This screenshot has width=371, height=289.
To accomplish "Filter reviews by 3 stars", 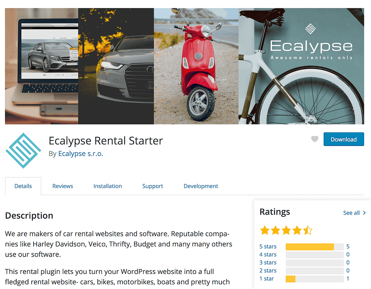I will (x=268, y=263).
